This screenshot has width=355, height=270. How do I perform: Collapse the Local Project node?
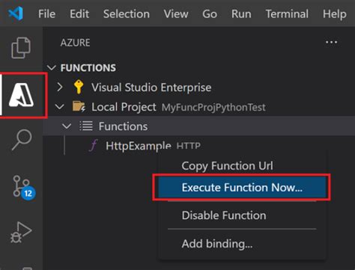(x=59, y=107)
